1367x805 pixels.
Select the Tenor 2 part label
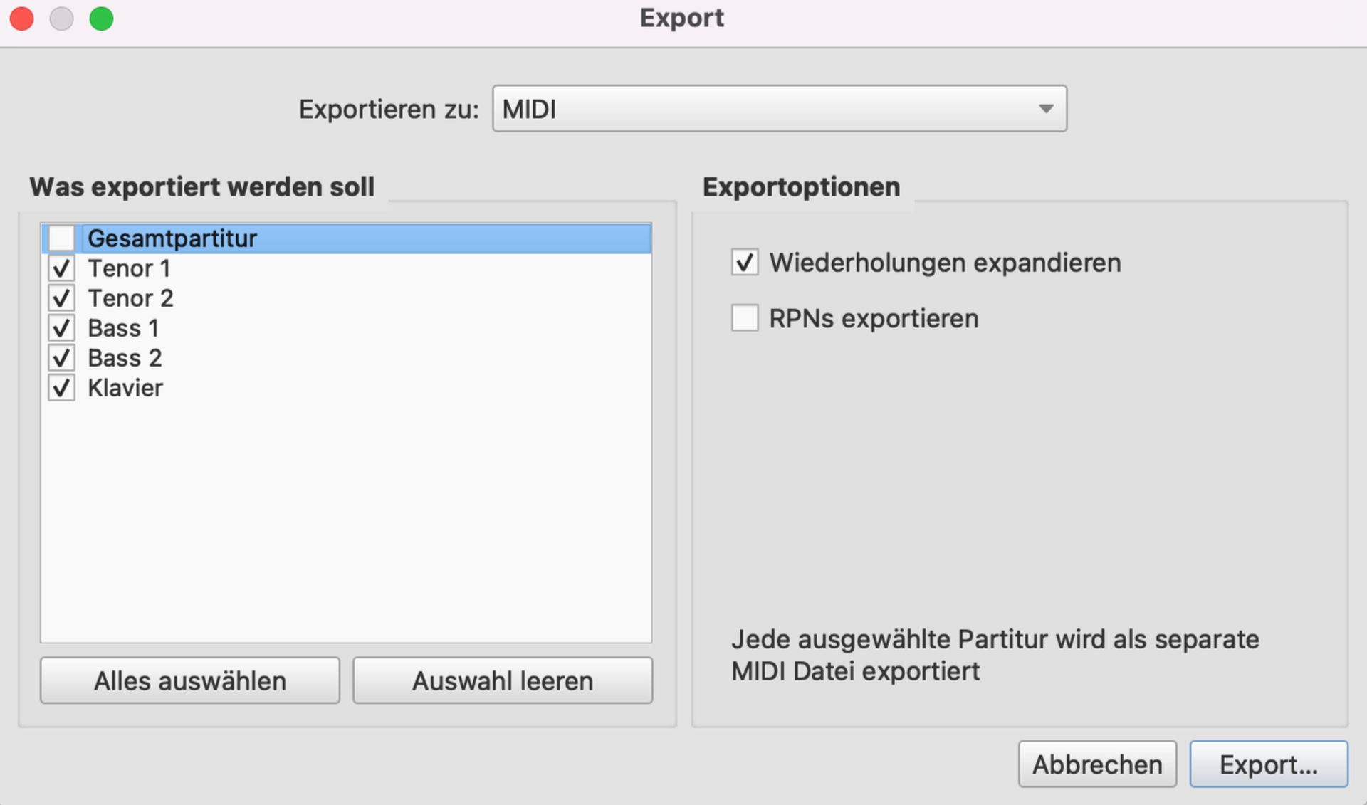130,298
